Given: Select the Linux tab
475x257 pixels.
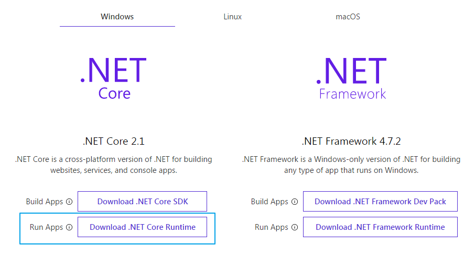Looking at the screenshot, I should click(x=232, y=17).
